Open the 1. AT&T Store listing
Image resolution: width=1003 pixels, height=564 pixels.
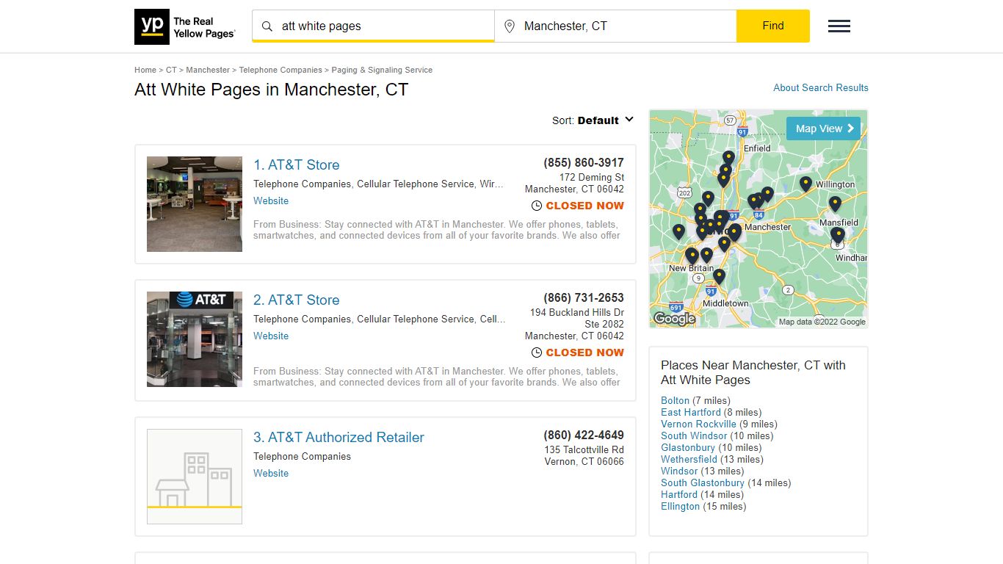[297, 165]
